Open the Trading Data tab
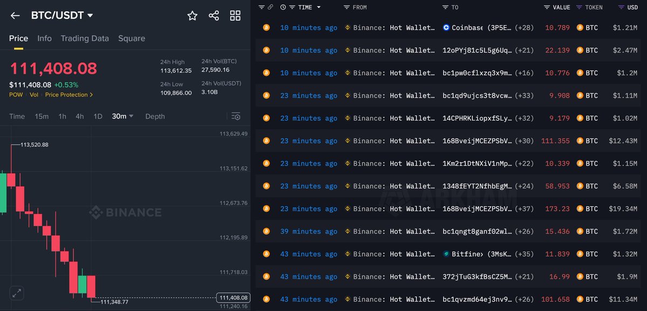647x311 pixels. pyautogui.click(x=85, y=38)
